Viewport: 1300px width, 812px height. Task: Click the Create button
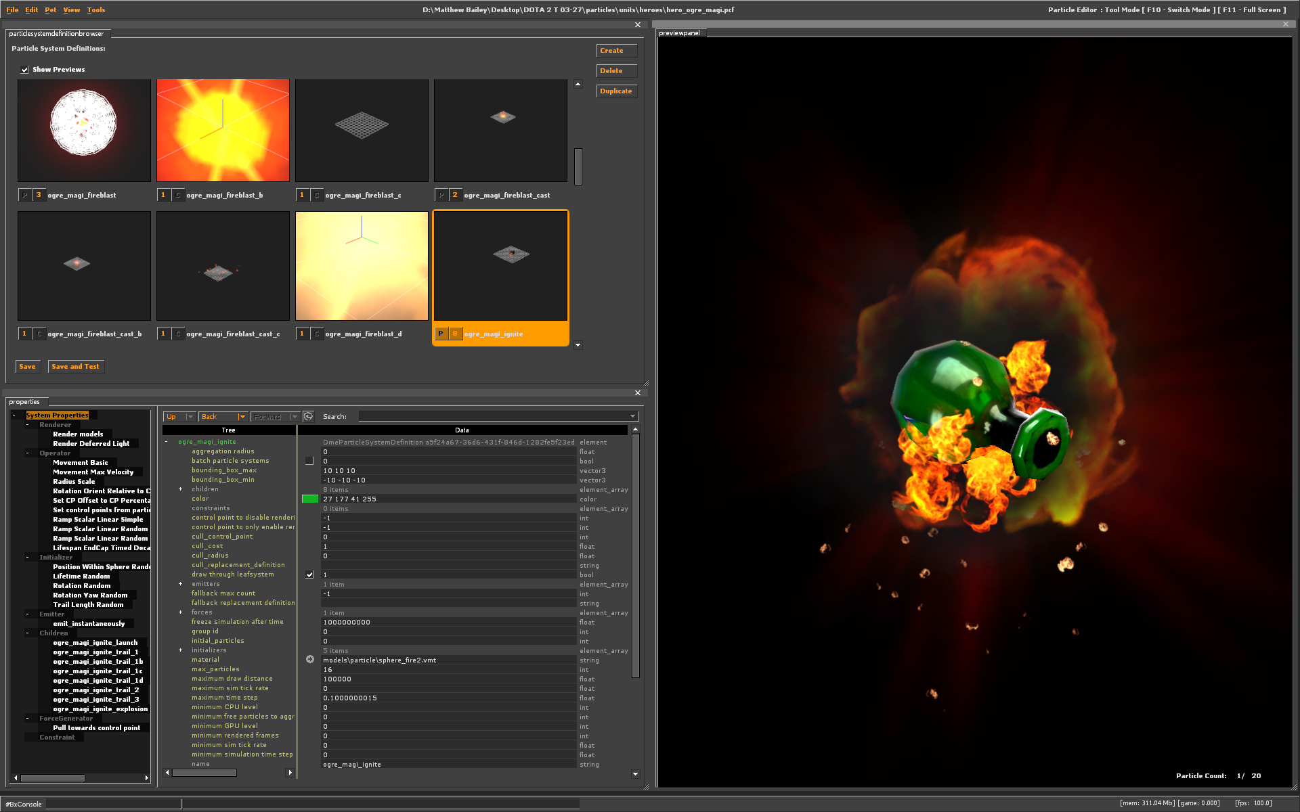(x=616, y=51)
